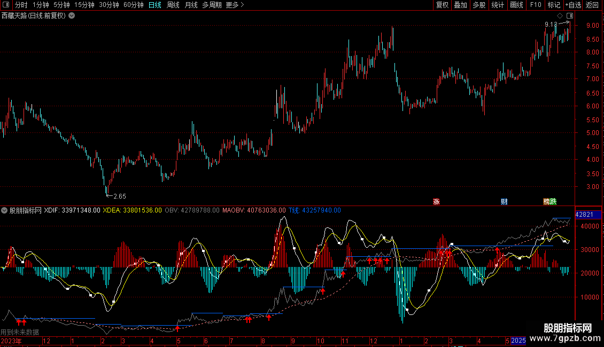Click the MAOBV value label
Screen dimensions: 604x347
click(254, 210)
